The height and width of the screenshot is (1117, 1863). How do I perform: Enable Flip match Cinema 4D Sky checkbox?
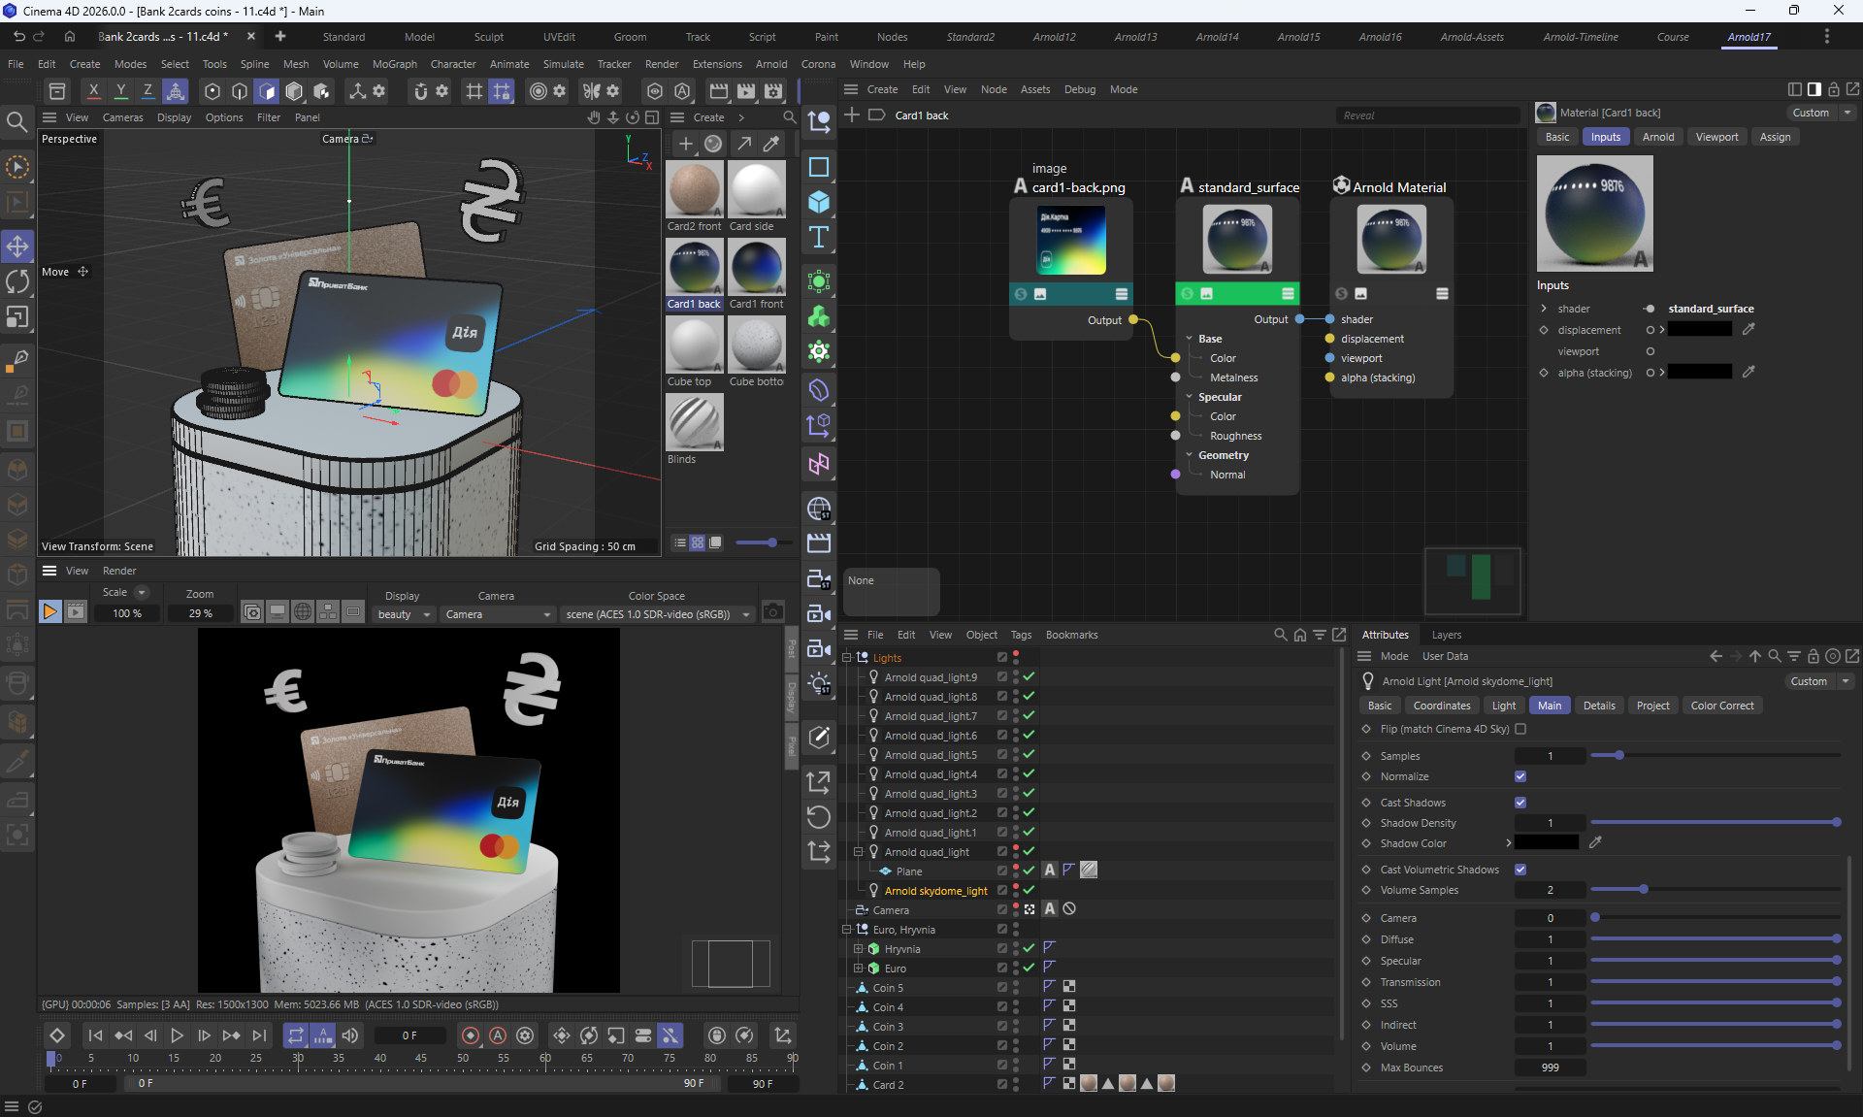[x=1520, y=729]
